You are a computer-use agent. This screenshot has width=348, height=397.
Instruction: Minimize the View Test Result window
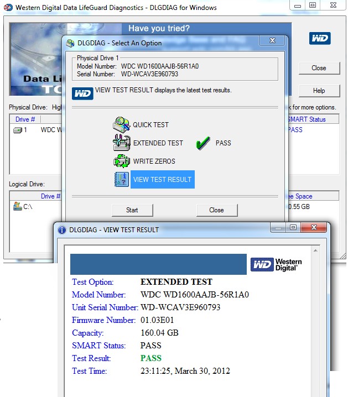click(278, 227)
